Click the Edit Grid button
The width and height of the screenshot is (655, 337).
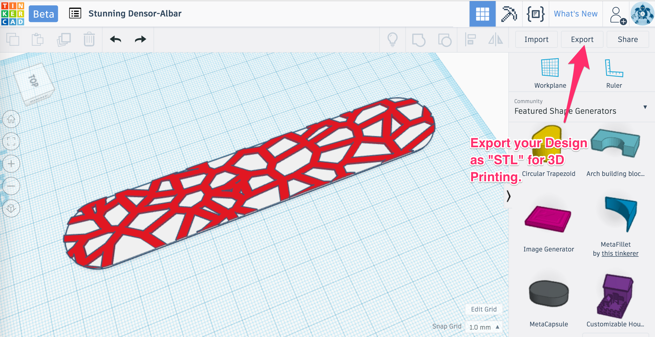tap(484, 309)
